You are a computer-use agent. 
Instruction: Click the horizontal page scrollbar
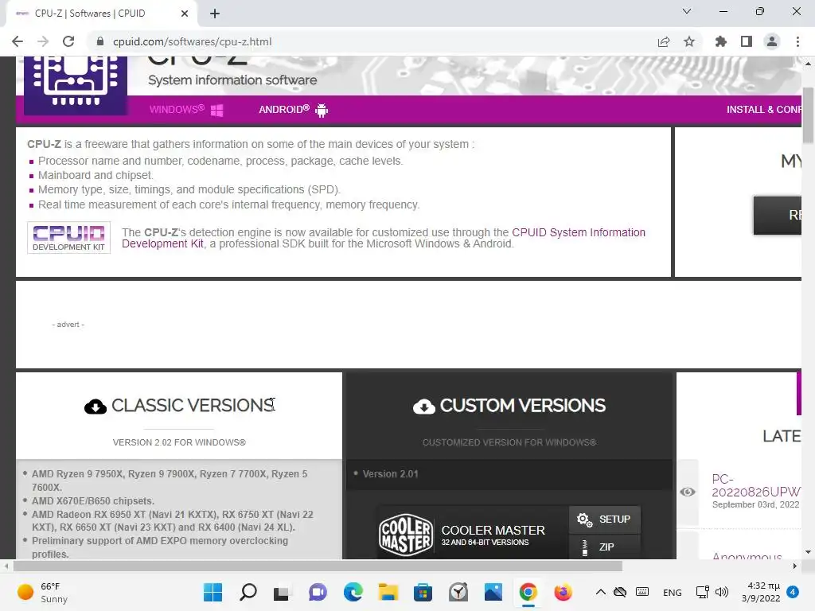318,566
